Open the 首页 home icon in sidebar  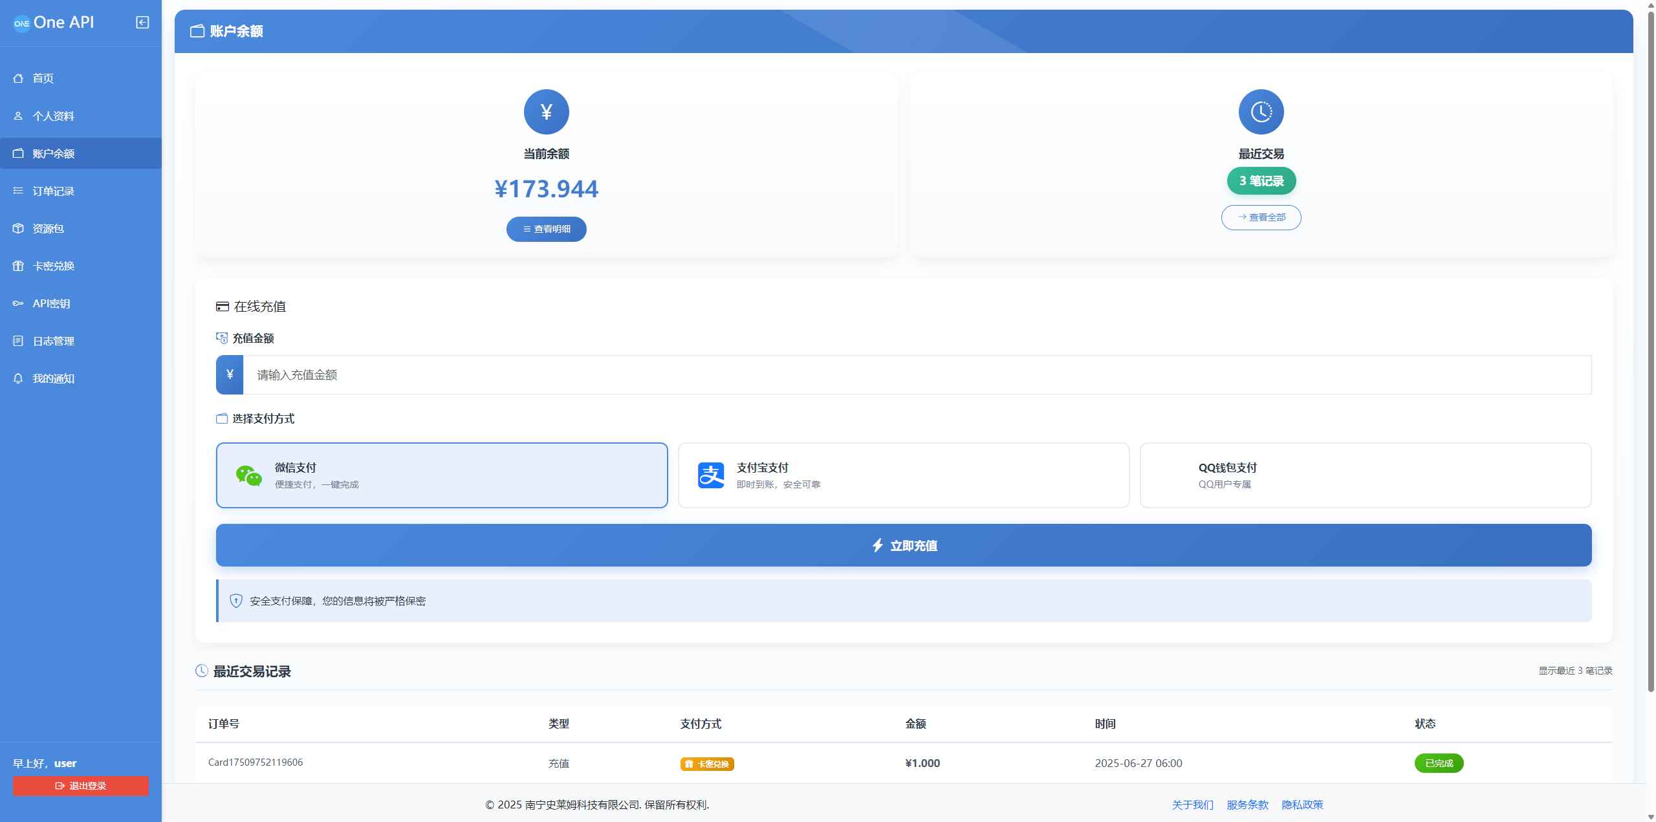pyautogui.click(x=17, y=78)
